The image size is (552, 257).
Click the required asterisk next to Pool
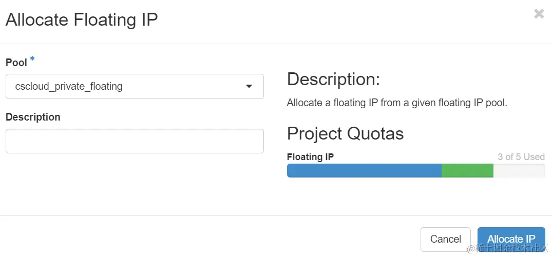click(33, 60)
